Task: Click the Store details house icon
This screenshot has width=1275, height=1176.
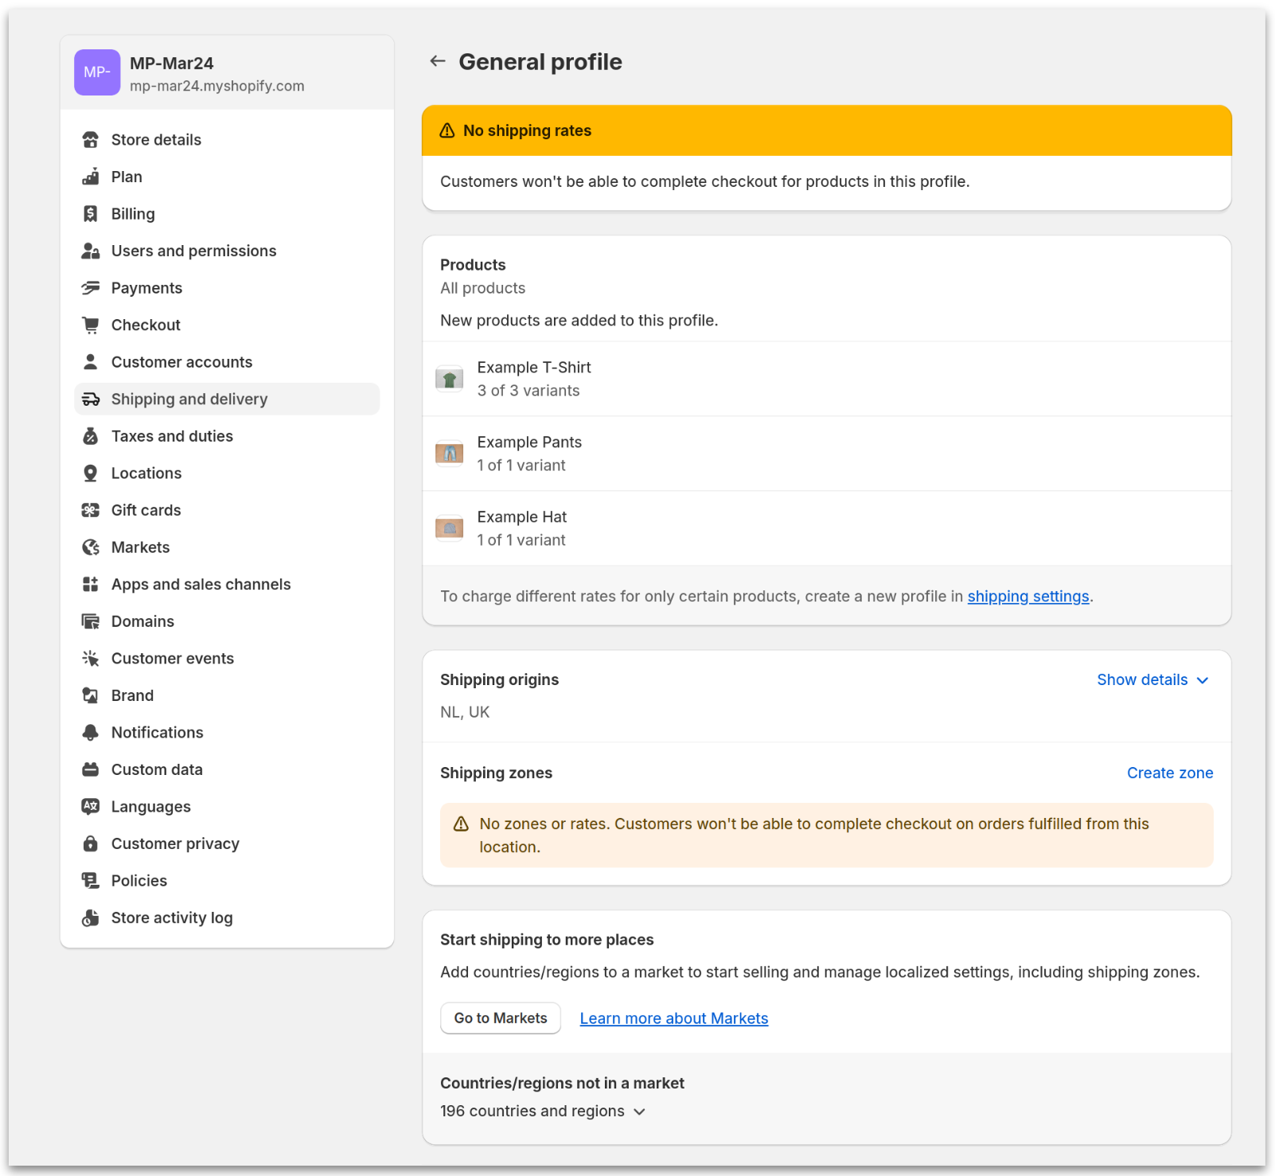Action: coord(90,139)
